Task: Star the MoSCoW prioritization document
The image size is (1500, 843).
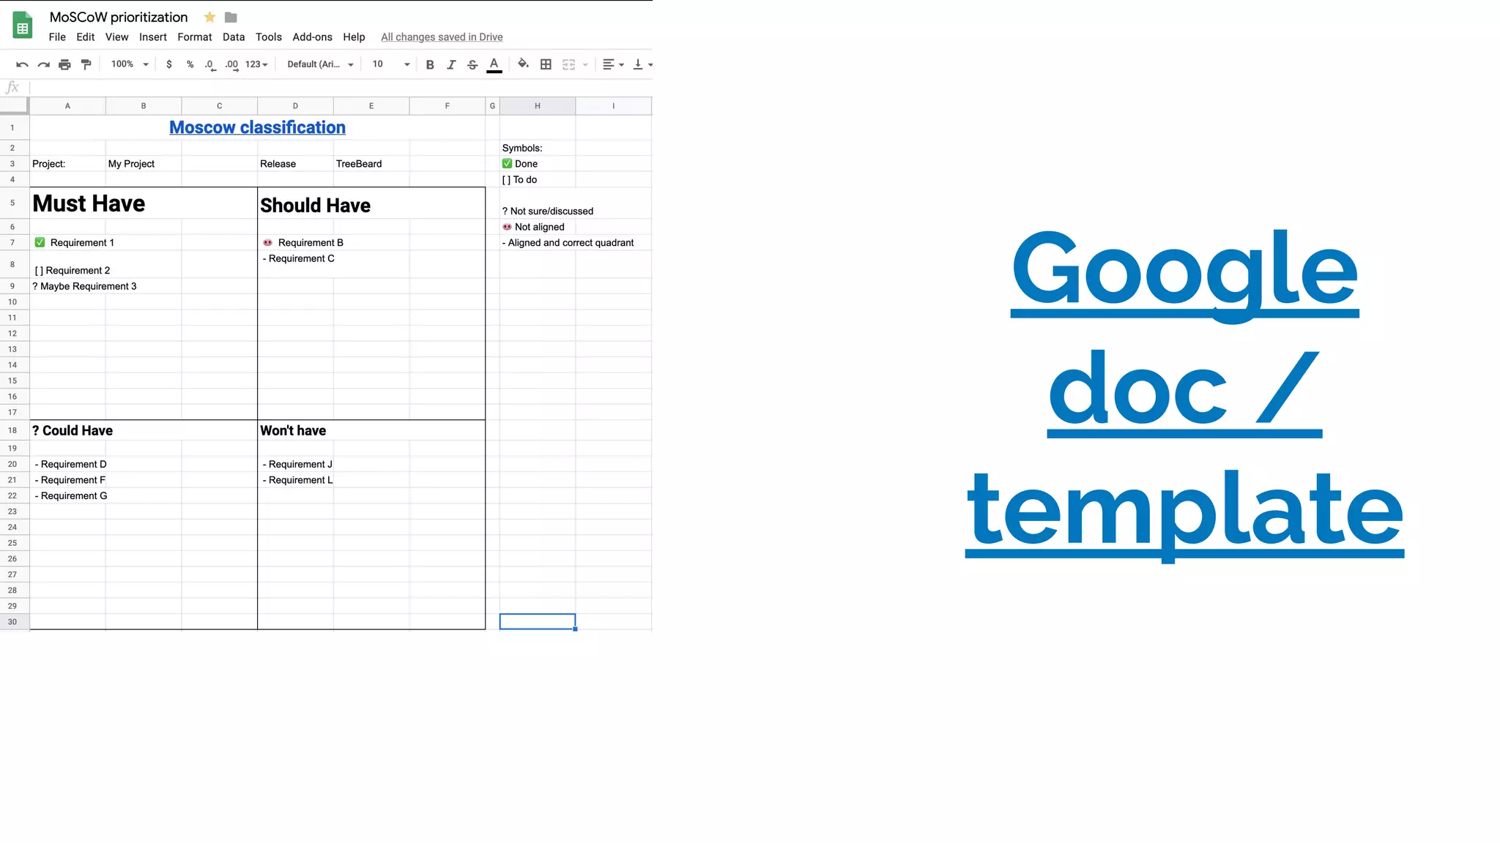Action: 209,17
